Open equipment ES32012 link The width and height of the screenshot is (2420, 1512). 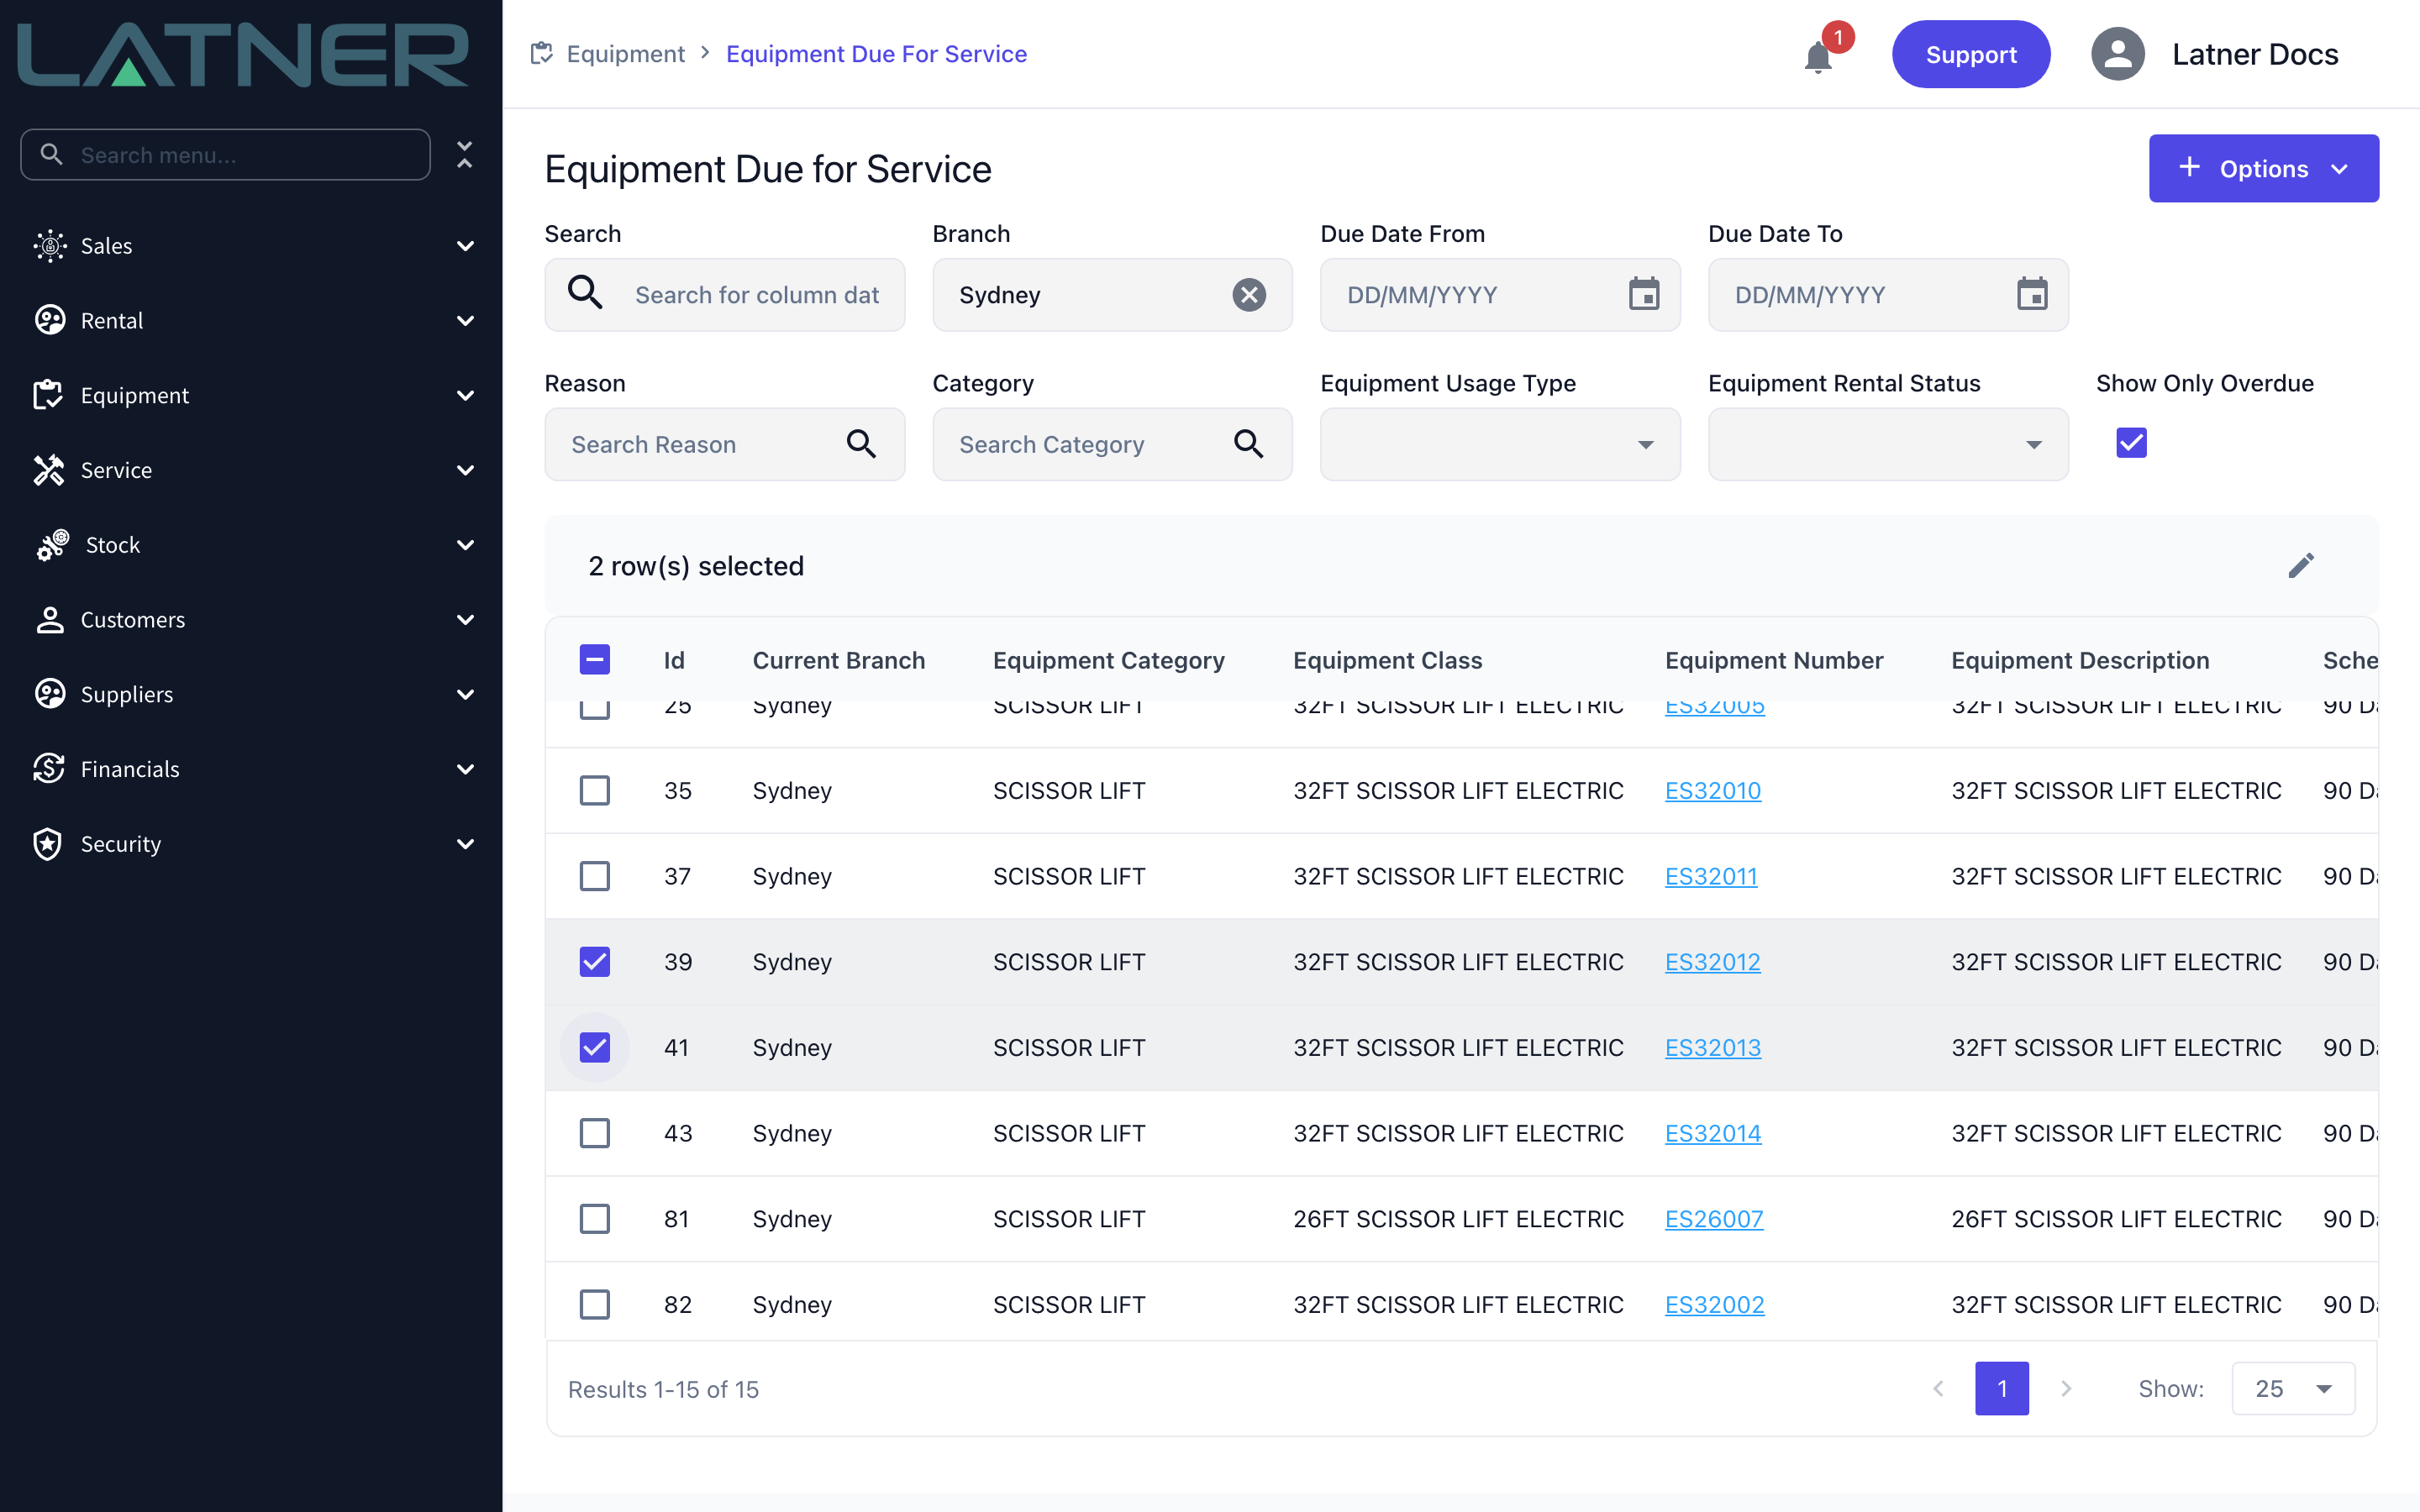(1713, 961)
